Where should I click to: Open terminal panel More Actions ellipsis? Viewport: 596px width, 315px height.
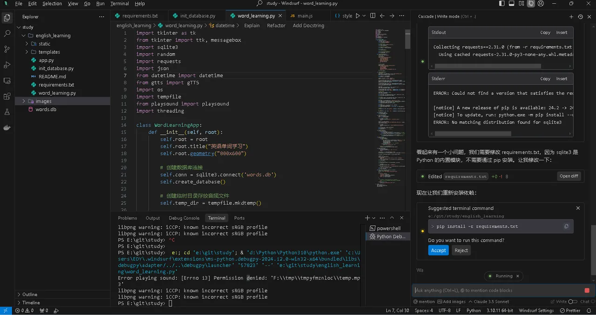click(383, 218)
